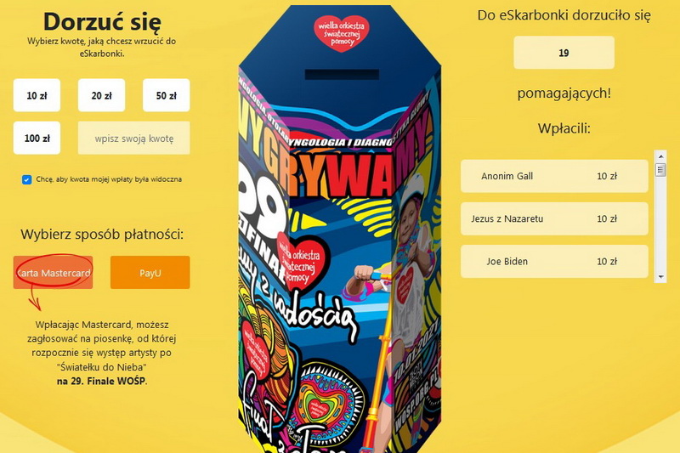
Task: Click the donors list scrollbar thumb
Action: (660, 169)
